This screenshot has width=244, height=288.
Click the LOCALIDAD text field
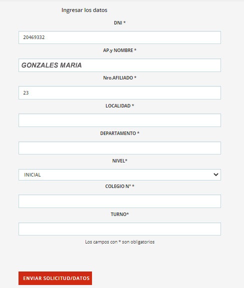(x=119, y=120)
